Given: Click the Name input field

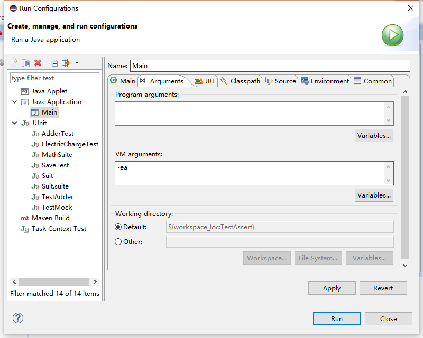Looking at the screenshot, I should click(270, 66).
